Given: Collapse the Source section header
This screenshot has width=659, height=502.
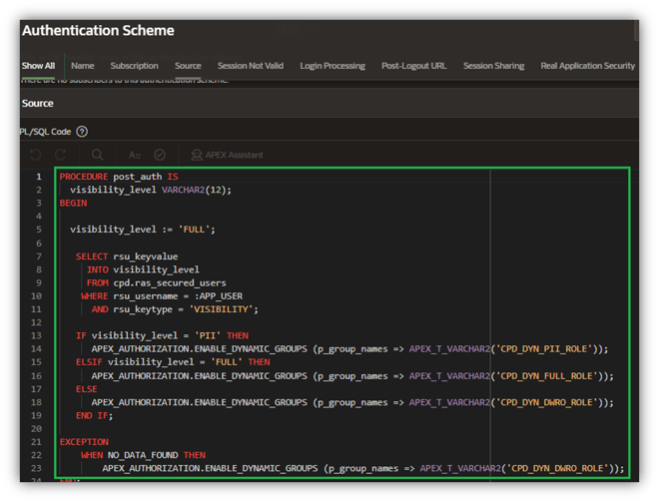Looking at the screenshot, I should pos(38,103).
